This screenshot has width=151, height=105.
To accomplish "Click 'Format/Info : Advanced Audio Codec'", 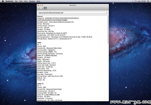I will (x=49, y=89).
